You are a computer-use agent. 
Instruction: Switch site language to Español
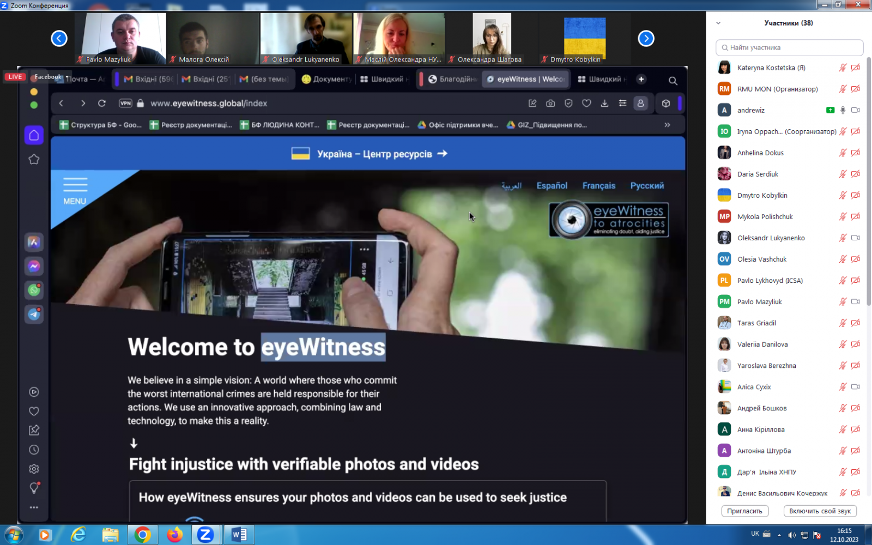pyautogui.click(x=552, y=186)
